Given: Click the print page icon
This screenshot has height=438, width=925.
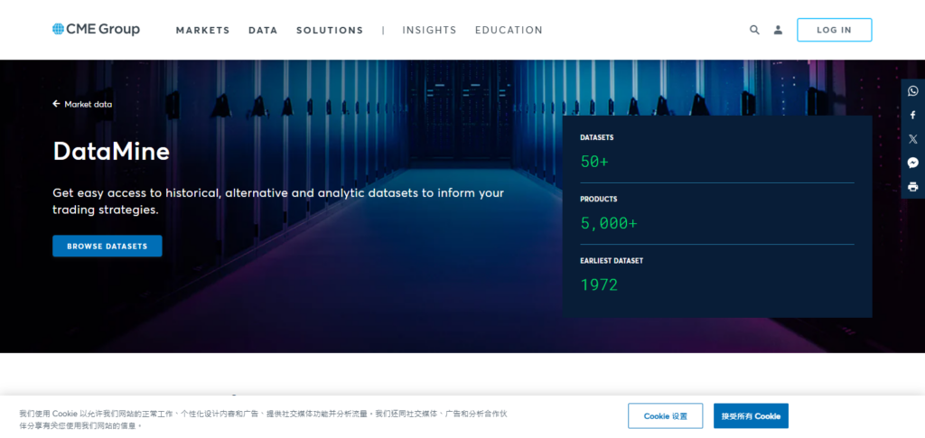Looking at the screenshot, I should [x=913, y=187].
